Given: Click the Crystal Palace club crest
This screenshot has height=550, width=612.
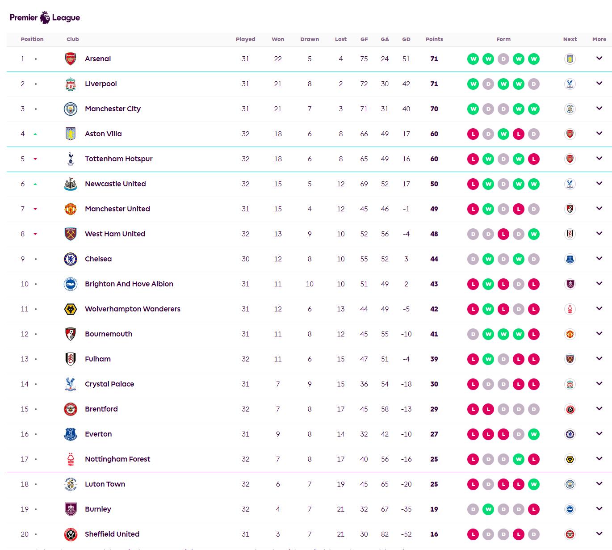Looking at the screenshot, I should [71, 384].
